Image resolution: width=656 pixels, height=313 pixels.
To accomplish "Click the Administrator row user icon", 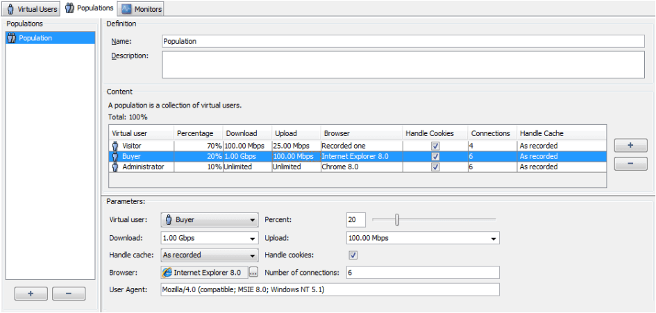I will (x=115, y=167).
